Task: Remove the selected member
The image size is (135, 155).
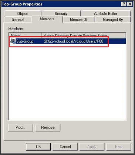Action: click(x=48, y=127)
